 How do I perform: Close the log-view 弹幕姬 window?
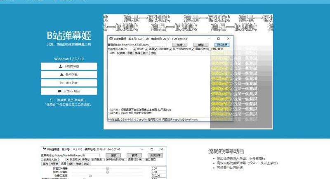pyautogui.click(x=229, y=39)
